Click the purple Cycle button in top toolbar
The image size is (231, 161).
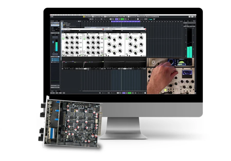point(117,19)
